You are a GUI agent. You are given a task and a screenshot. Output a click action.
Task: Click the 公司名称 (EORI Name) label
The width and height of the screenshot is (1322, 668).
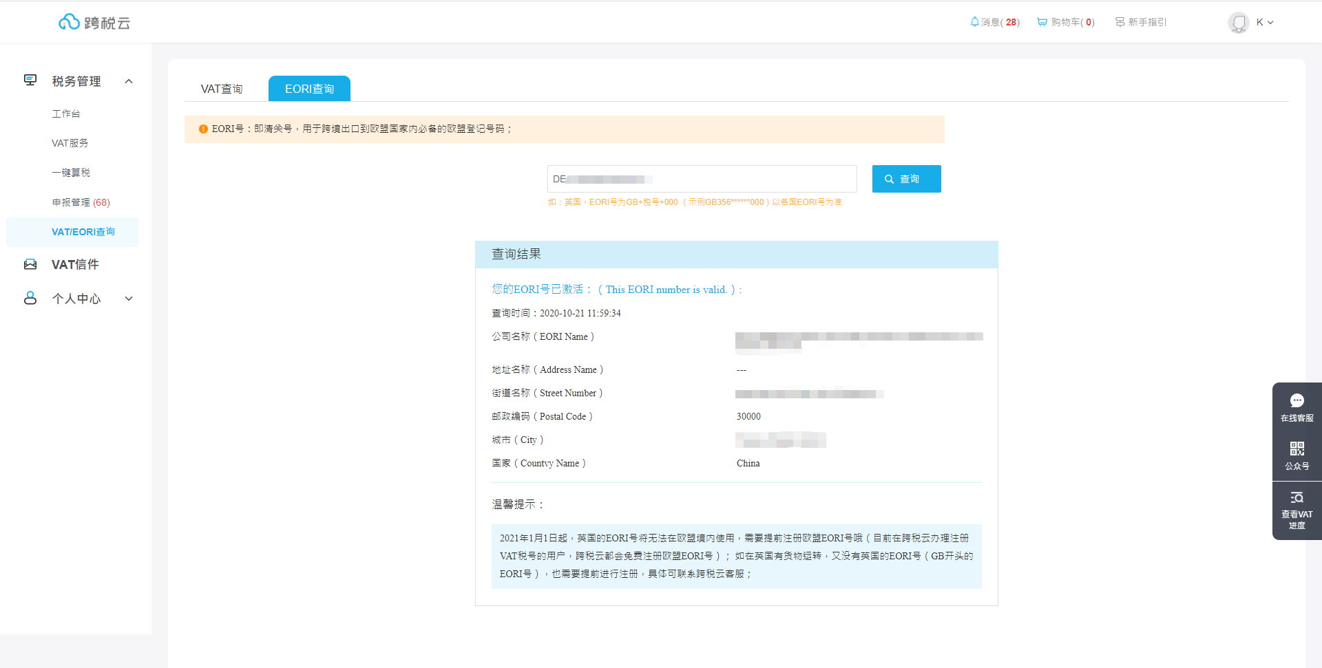[x=543, y=336]
